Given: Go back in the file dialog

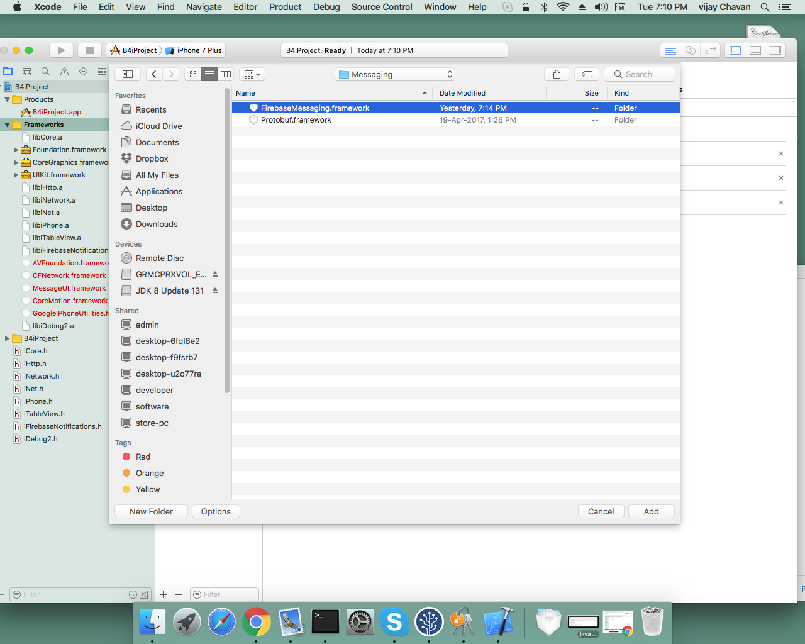Looking at the screenshot, I should click(154, 74).
